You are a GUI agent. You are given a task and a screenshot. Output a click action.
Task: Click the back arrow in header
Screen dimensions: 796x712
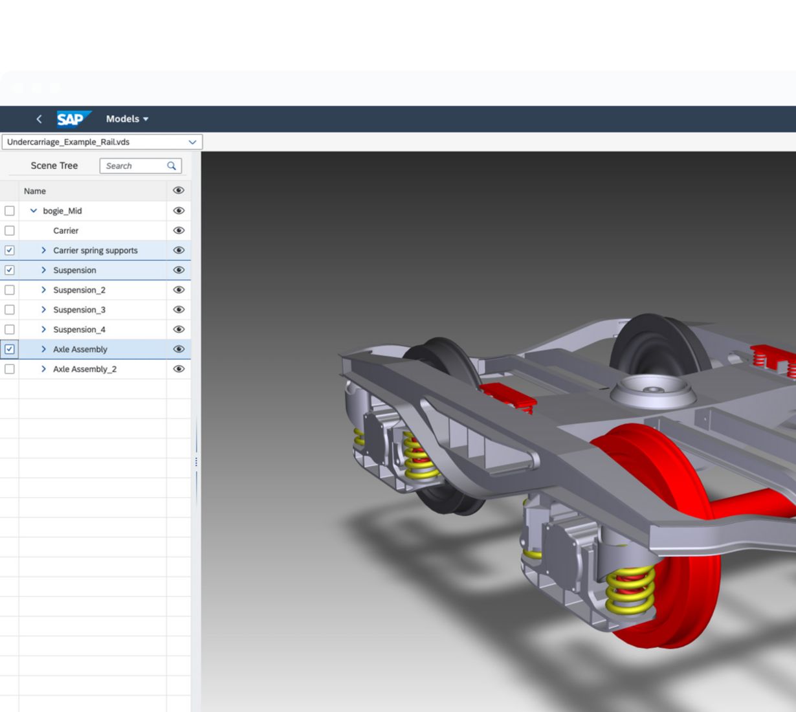pyautogui.click(x=39, y=119)
